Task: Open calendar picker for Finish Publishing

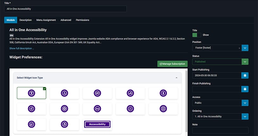Action: pyautogui.click(x=245, y=89)
